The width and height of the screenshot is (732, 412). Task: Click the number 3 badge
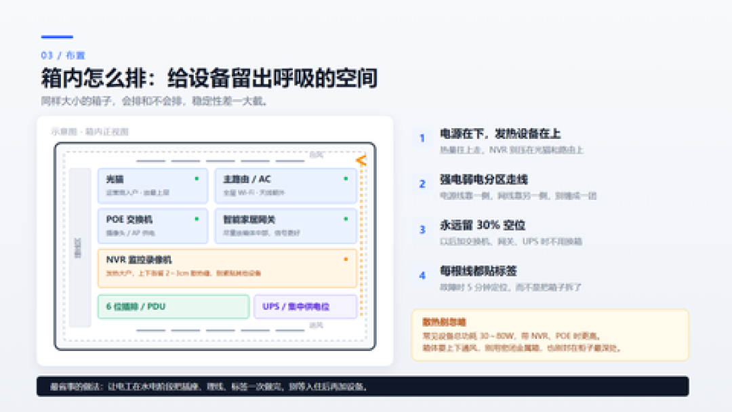[422, 230]
